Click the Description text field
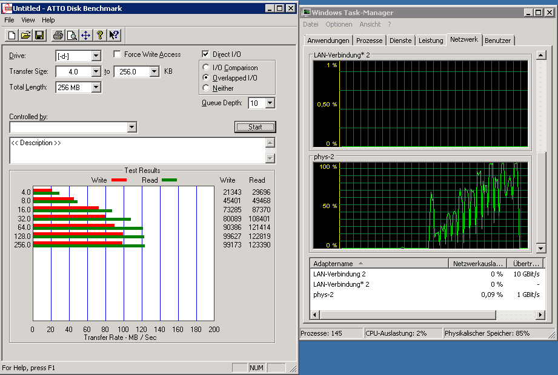 click(x=138, y=151)
